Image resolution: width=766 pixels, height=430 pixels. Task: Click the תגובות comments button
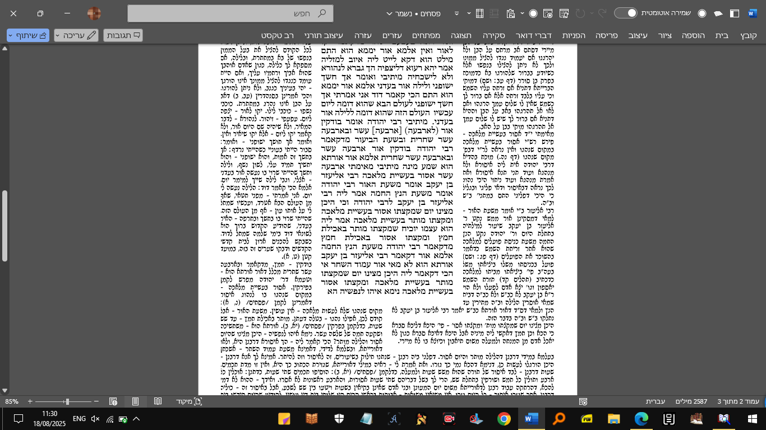(x=123, y=35)
